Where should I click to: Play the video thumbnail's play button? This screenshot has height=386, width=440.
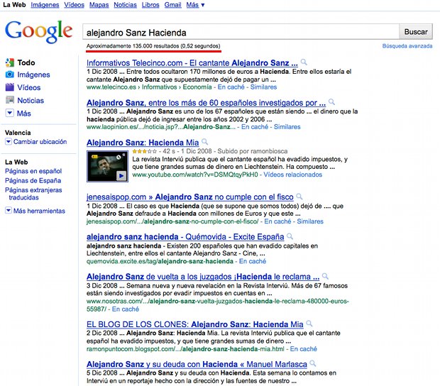pyautogui.click(x=121, y=176)
